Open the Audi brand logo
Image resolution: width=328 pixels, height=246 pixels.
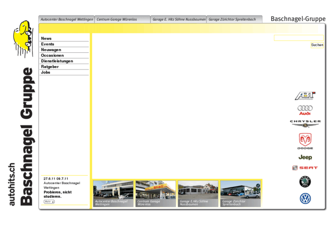(x=305, y=110)
